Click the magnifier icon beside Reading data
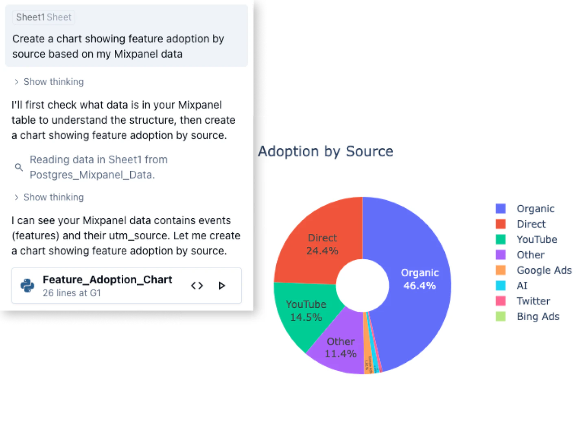The height and width of the screenshot is (439, 586). 19,167
